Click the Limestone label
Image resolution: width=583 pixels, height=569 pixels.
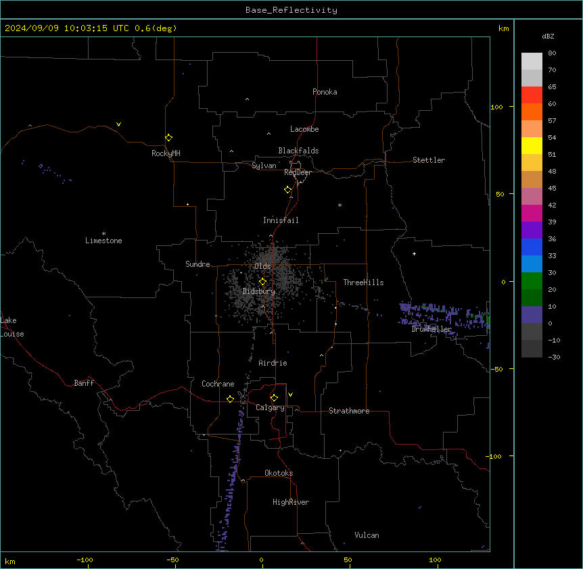point(103,241)
